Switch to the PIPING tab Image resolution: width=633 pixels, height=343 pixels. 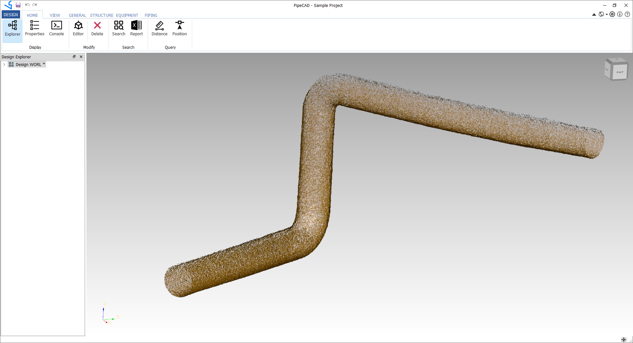tap(151, 15)
